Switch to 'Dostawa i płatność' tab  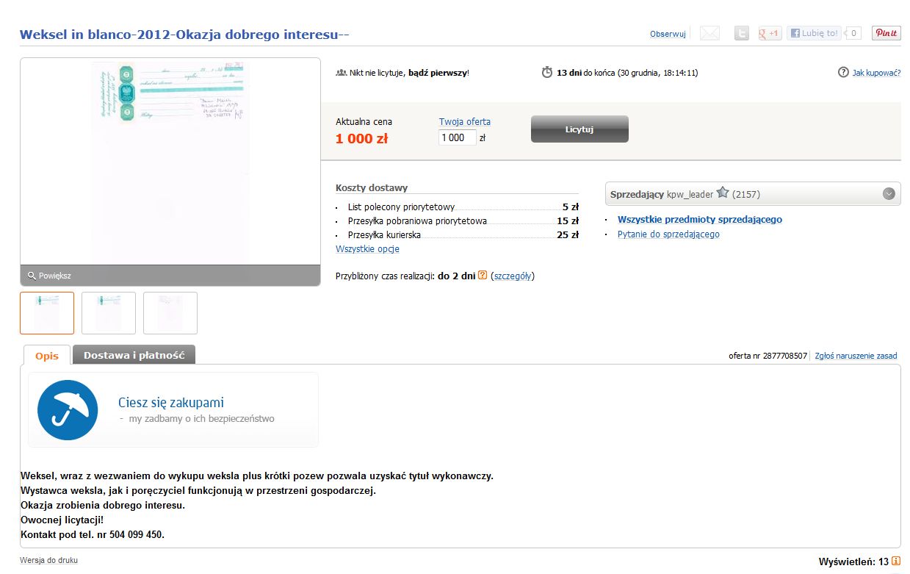tap(134, 355)
